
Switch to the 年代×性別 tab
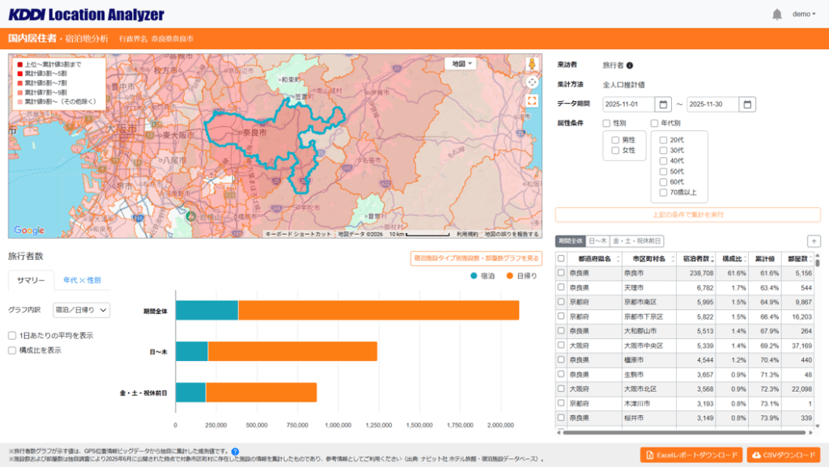coord(82,280)
